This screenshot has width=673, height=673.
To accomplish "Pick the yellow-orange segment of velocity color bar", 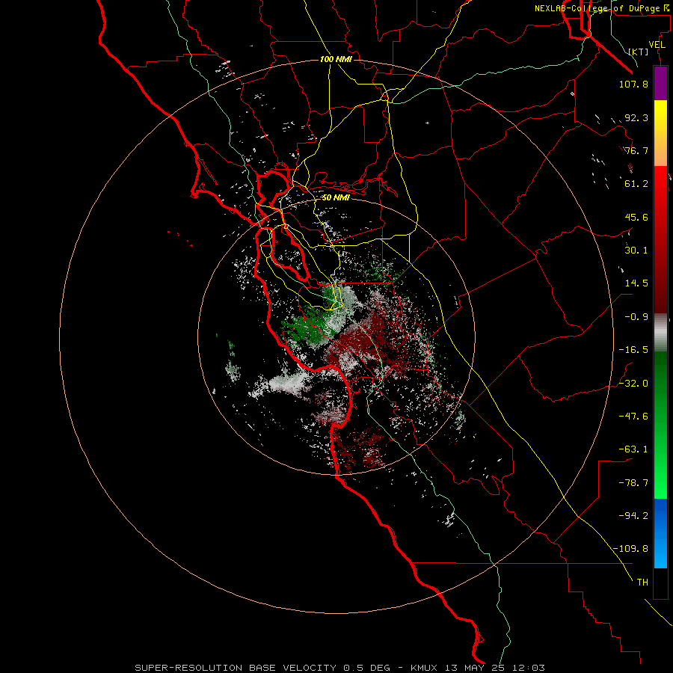I will [660, 133].
